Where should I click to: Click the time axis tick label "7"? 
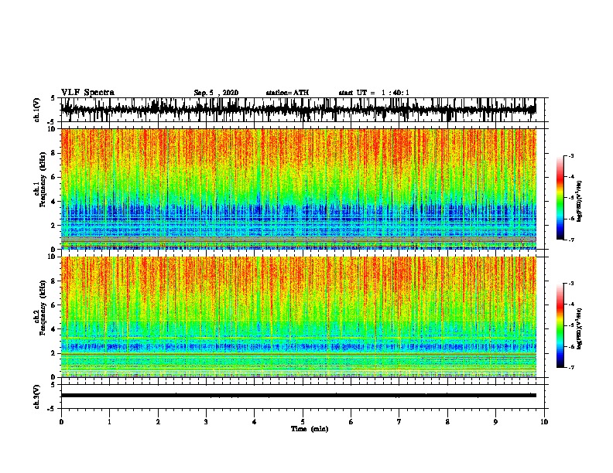(x=399, y=422)
